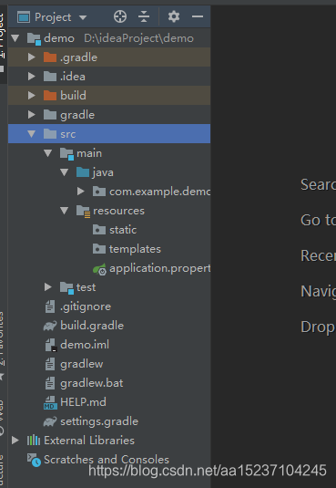Click the gradlew file icon

(50, 364)
